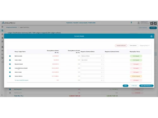Click the Mapped to Subhead (Credit) column header
Screen dimensions: 158x118
[112, 52]
